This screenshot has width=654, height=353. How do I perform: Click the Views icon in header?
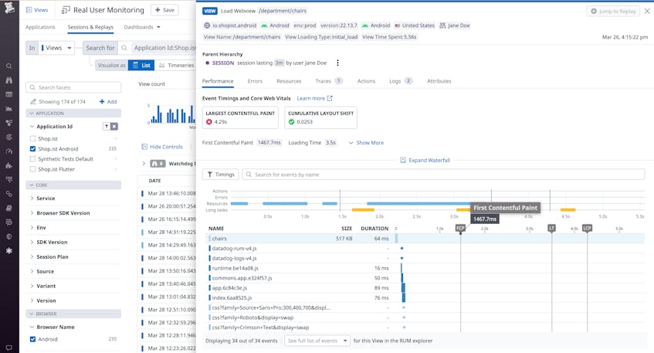click(x=29, y=9)
